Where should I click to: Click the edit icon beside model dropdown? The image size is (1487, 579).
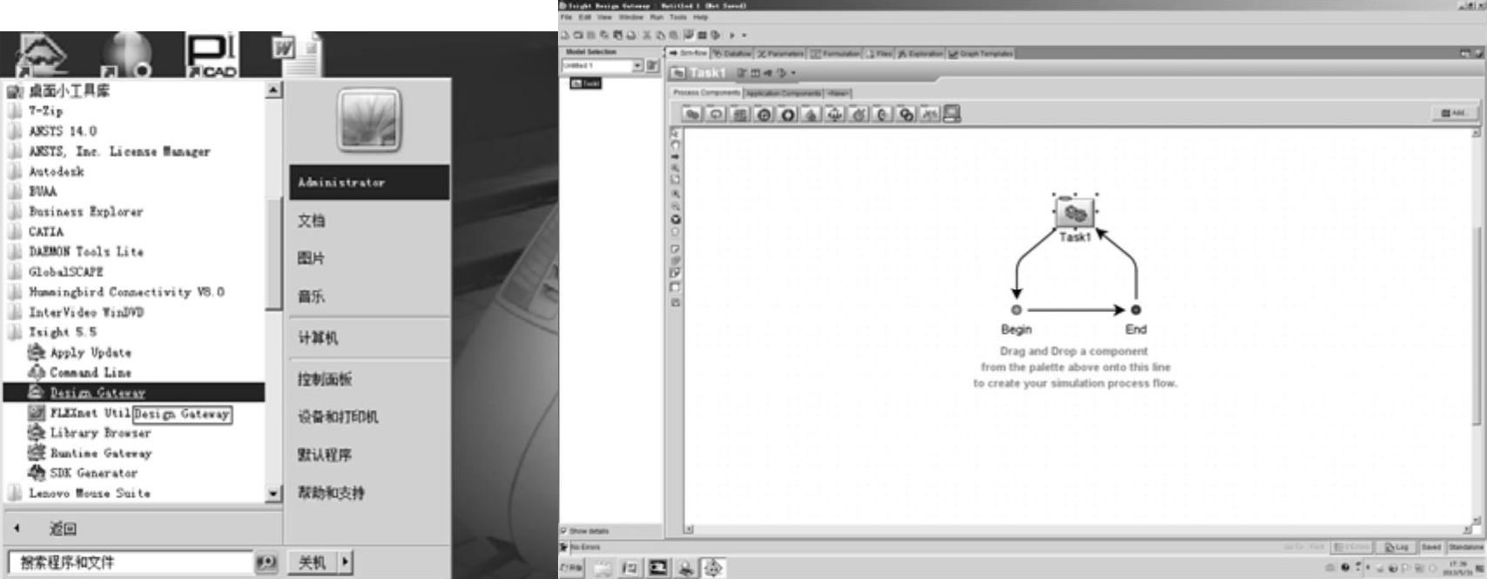652,66
